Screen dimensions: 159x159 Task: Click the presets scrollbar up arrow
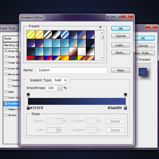pos(102,33)
